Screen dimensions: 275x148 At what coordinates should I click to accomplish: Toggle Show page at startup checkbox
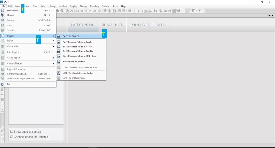tap(12, 132)
